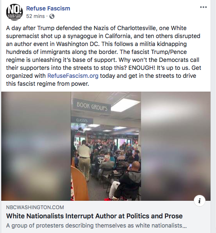Viewport: 216px width, 233px height.
Task: Click the blurred left side of preview
Action: [36, 146]
